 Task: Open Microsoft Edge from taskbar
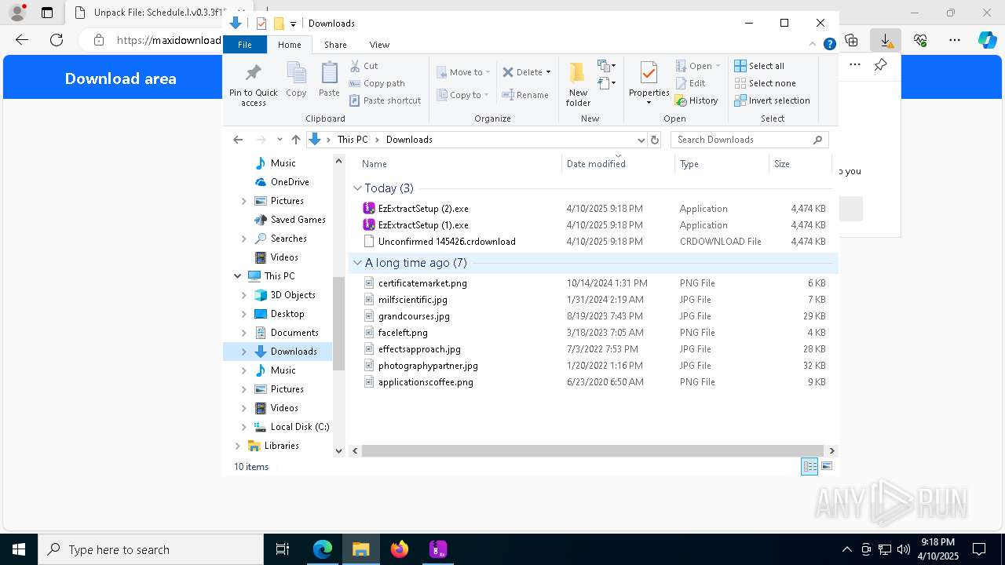pyautogui.click(x=323, y=549)
